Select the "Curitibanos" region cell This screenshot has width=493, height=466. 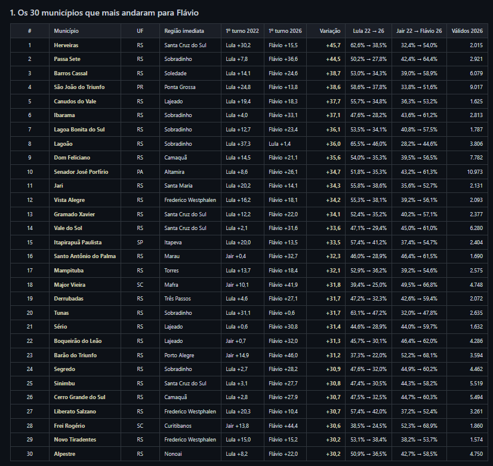pos(178,426)
